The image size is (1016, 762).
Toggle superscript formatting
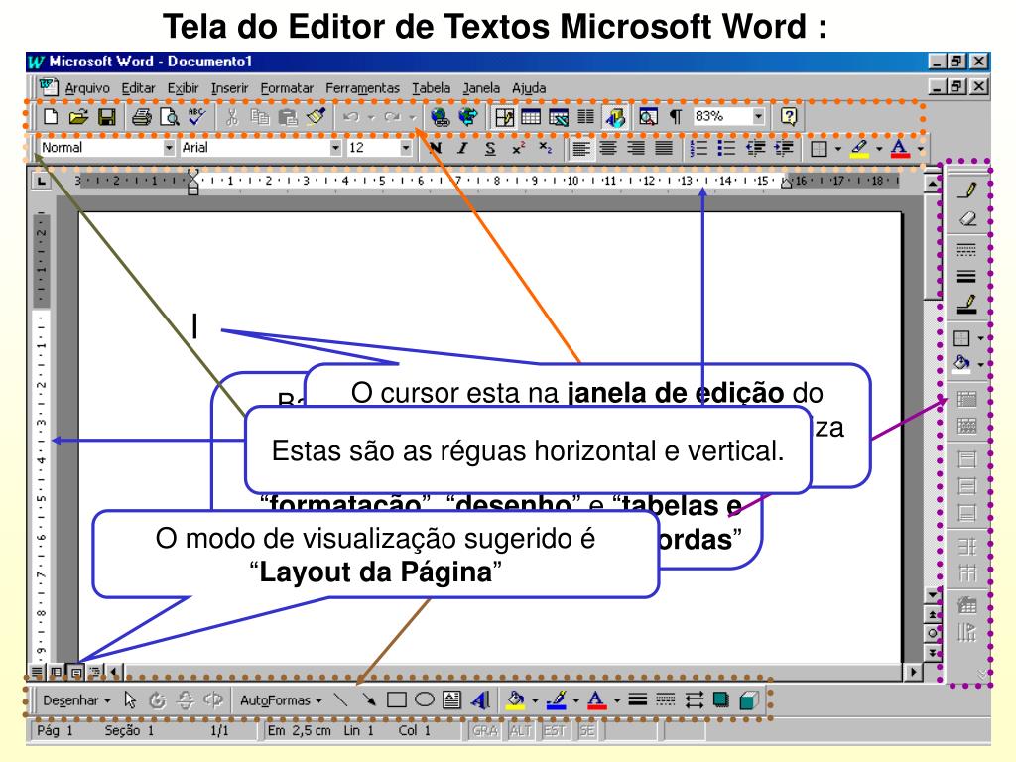(518, 149)
